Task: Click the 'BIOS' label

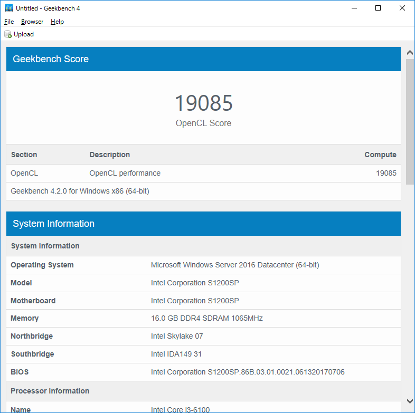Action: click(20, 372)
